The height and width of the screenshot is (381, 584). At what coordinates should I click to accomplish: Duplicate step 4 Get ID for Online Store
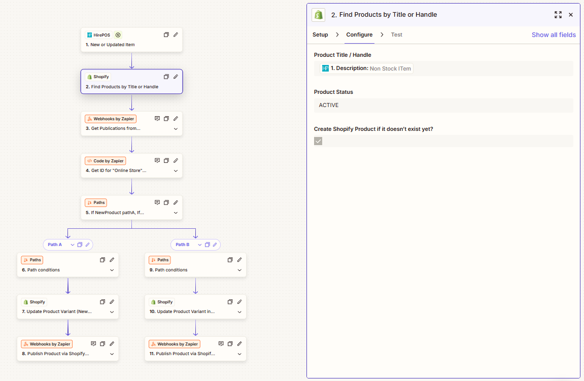tap(166, 160)
